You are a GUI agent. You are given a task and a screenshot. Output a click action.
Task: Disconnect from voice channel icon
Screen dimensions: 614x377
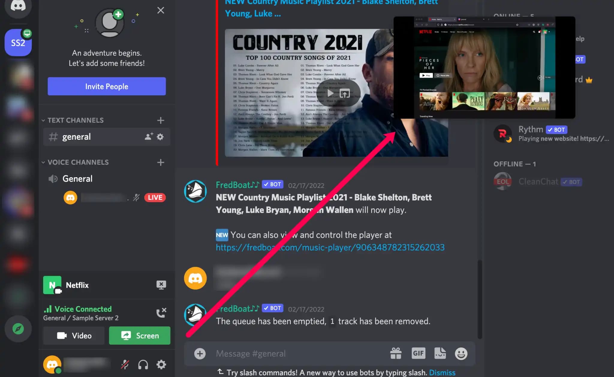point(161,313)
